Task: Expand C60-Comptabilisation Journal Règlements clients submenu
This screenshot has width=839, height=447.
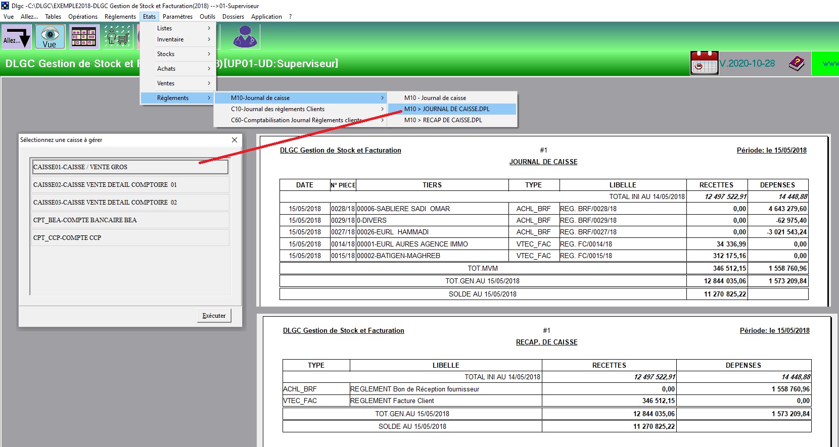Action: [301, 120]
